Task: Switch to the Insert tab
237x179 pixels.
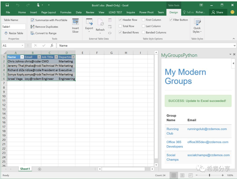Action: (x=33, y=12)
